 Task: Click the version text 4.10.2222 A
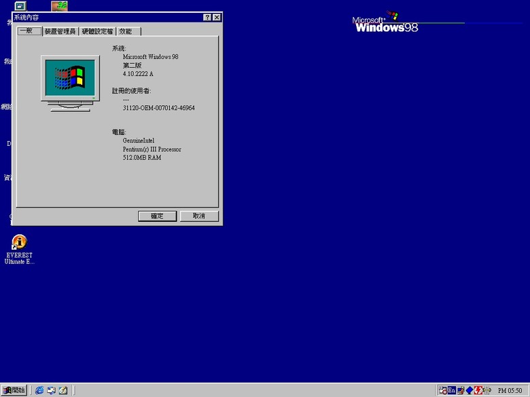coord(138,74)
